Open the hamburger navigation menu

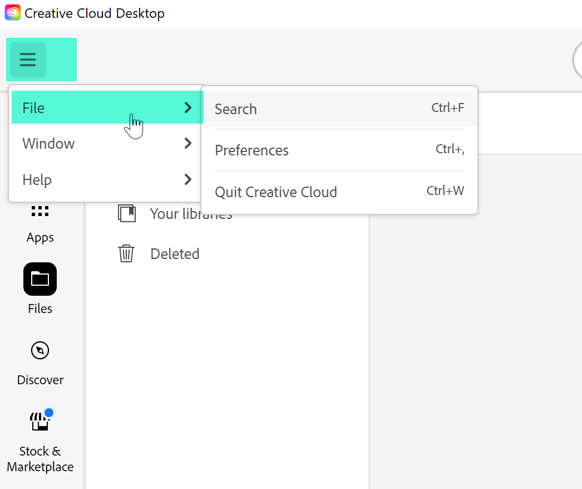[27, 58]
